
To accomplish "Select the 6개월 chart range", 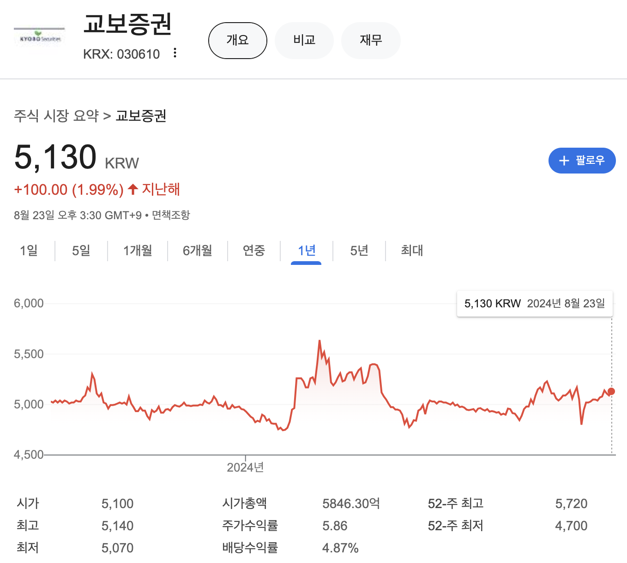I will click(x=198, y=251).
